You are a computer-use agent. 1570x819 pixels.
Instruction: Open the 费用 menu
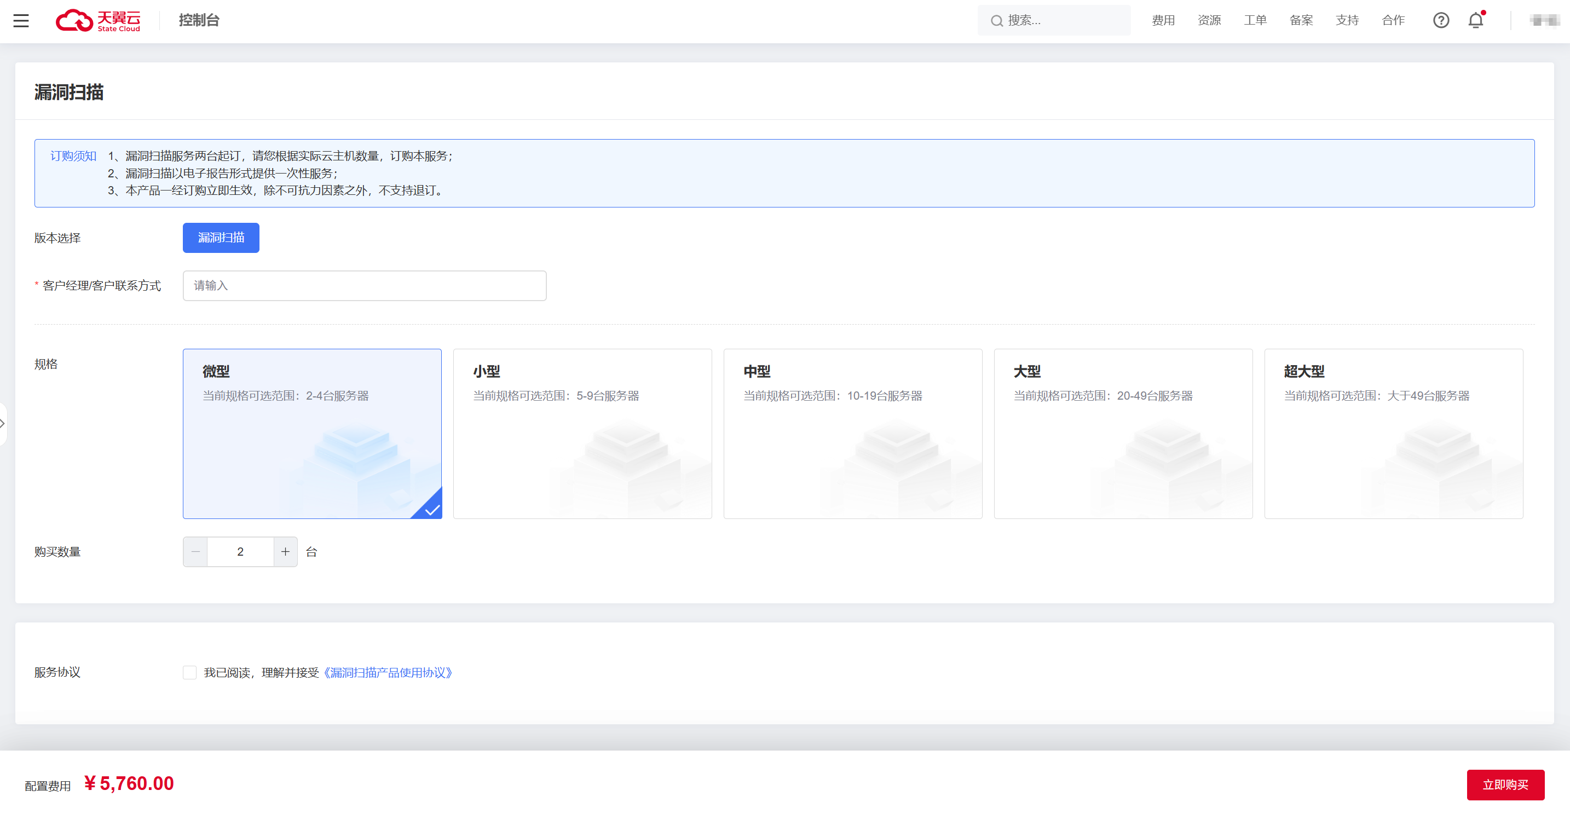pyautogui.click(x=1163, y=21)
